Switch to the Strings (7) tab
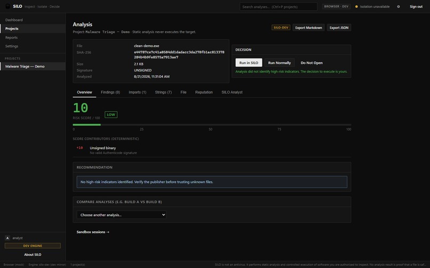Screen dimensions: 430x268 (x=163, y=92)
